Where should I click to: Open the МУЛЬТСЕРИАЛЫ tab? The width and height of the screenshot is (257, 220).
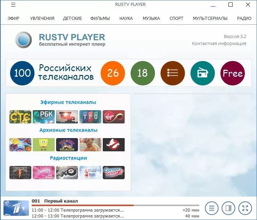pos(210,18)
